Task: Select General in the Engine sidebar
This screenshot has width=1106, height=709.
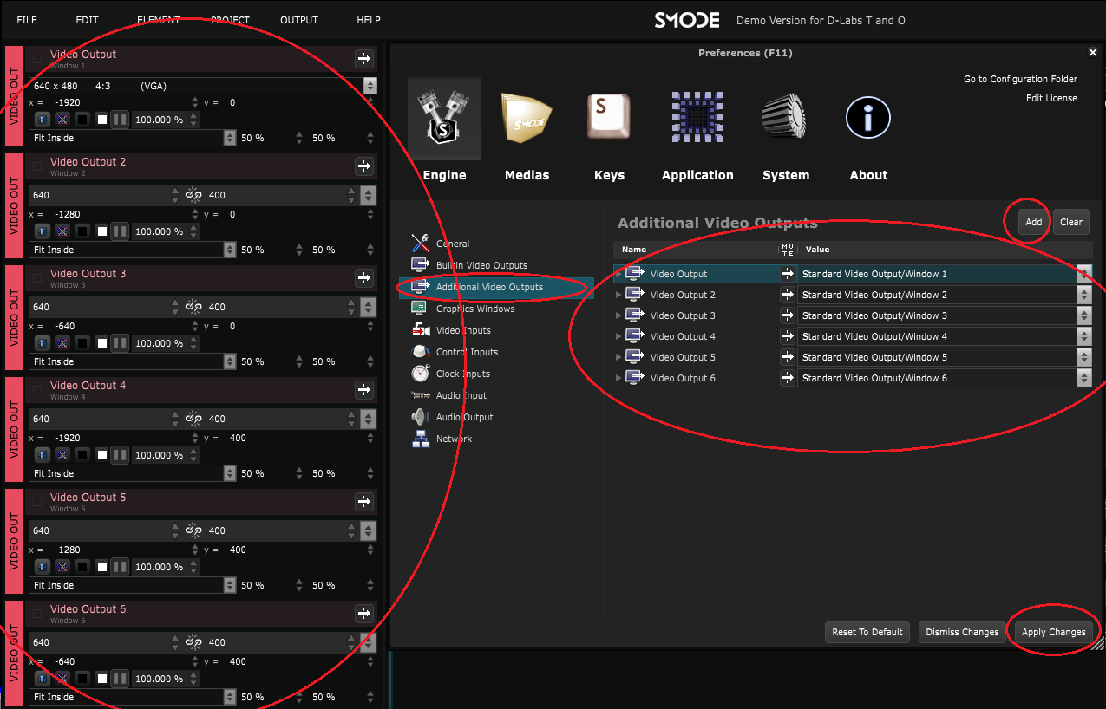Action: coord(441,244)
